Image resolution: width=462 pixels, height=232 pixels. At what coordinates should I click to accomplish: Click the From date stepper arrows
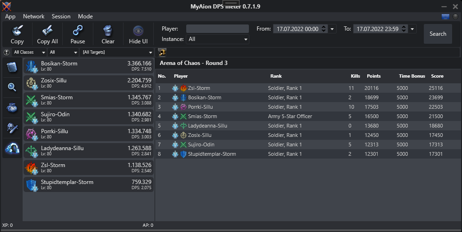(x=323, y=29)
